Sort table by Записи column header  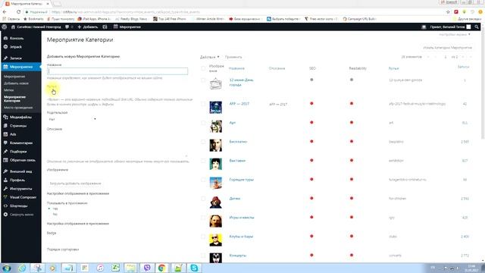click(463, 67)
